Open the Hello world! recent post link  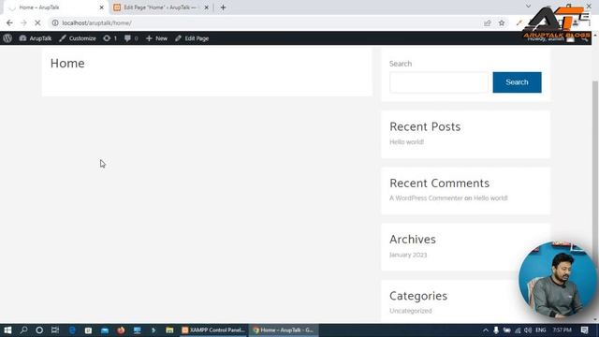pos(406,141)
